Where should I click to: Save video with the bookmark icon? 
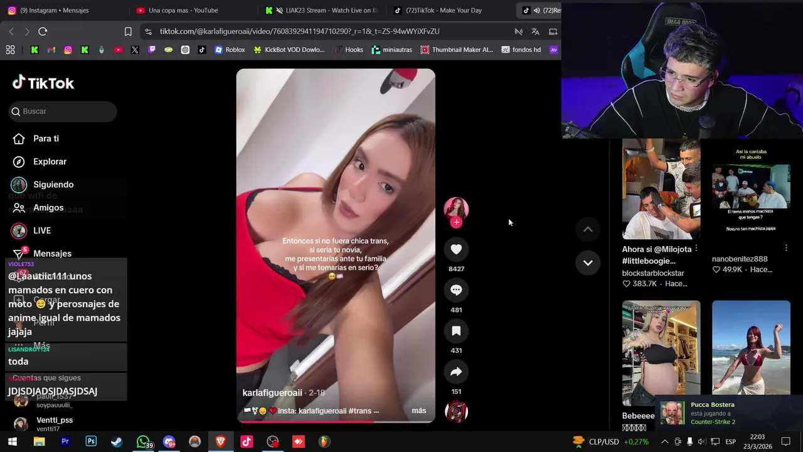[x=456, y=331]
